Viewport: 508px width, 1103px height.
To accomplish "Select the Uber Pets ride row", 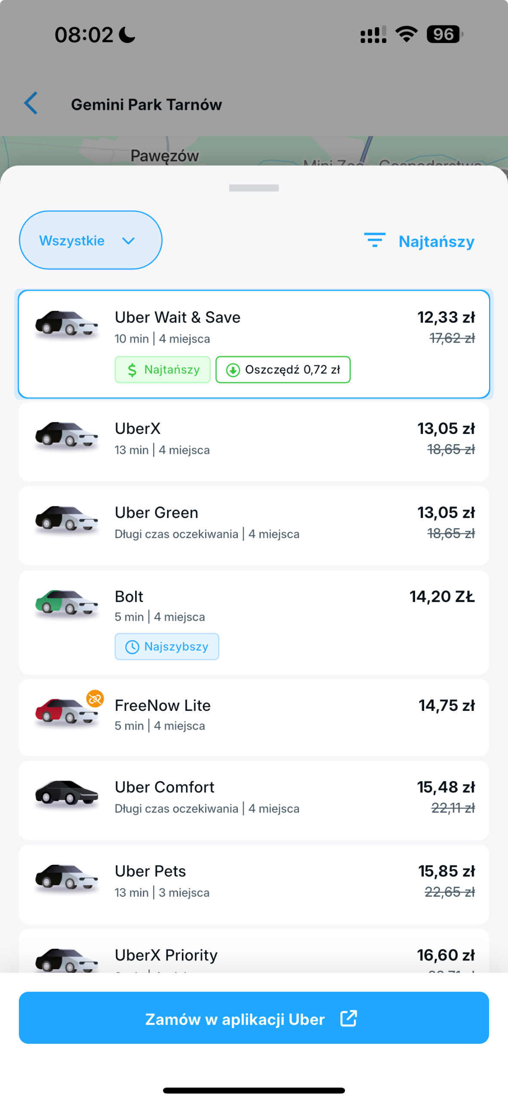I will 254,884.
